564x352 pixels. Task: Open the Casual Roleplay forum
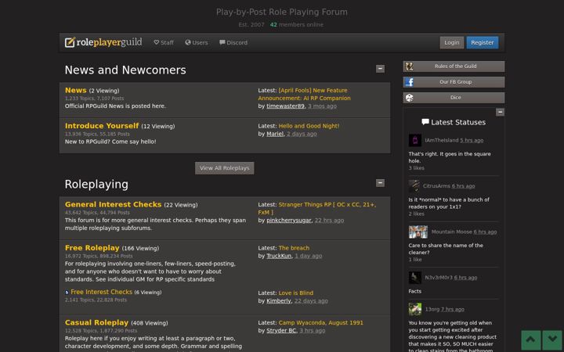click(97, 322)
